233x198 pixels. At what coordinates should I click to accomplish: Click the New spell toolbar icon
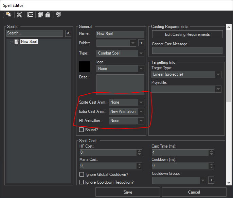[9, 15]
